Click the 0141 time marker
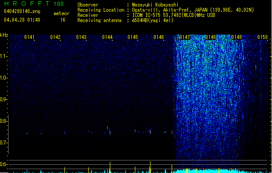The width and height of the screenshot is (272, 173). 29,37
